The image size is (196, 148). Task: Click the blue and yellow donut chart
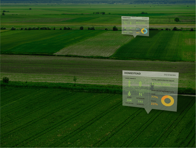coord(144,31)
